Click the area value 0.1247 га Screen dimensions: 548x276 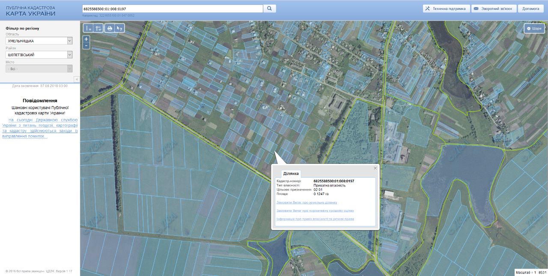coord(321,194)
